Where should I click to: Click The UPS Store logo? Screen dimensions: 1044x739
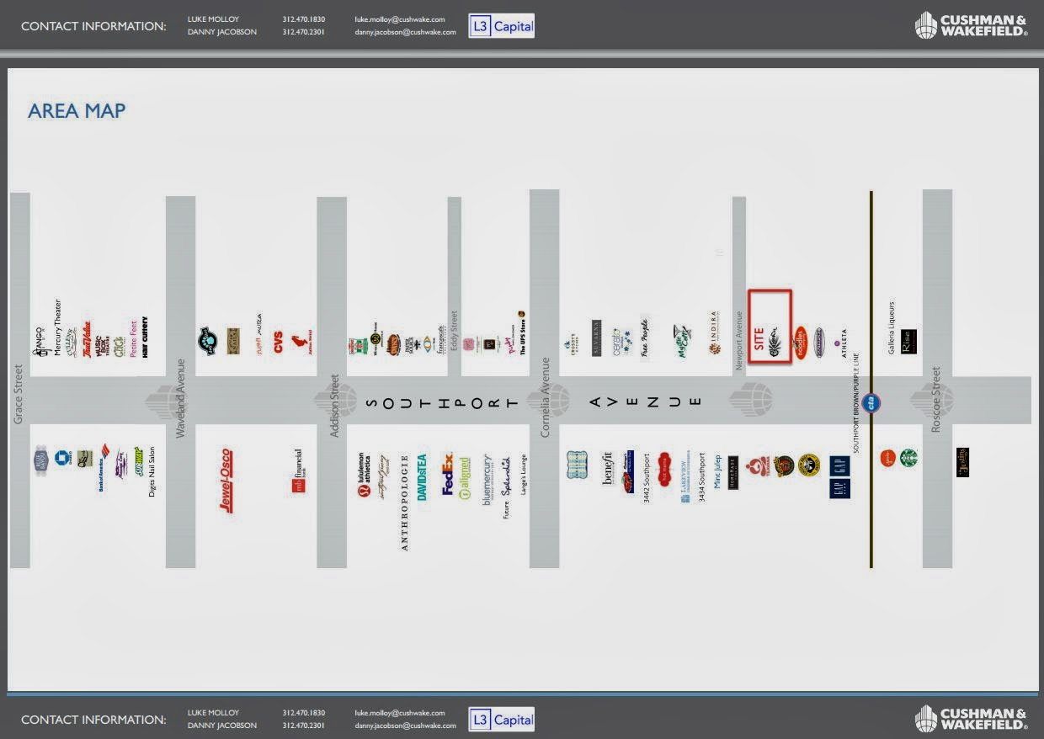click(522, 332)
